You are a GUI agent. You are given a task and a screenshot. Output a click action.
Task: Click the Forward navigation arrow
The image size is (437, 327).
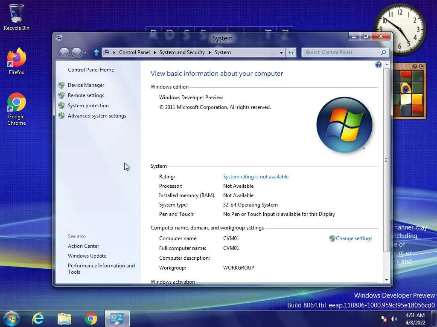point(77,52)
